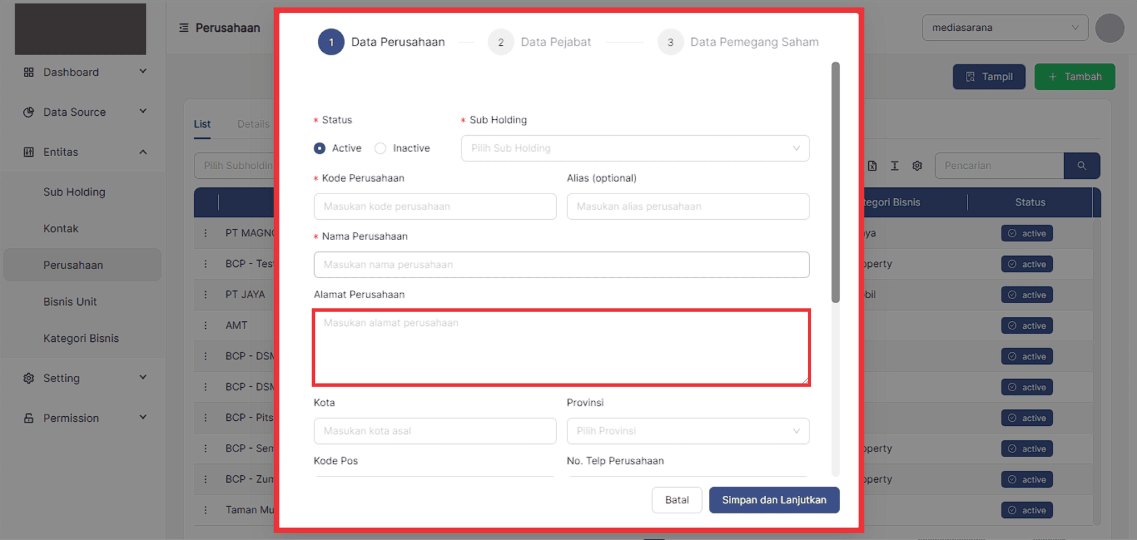Open the mediasarana account dropdown
The height and width of the screenshot is (540, 1137).
1005,28
